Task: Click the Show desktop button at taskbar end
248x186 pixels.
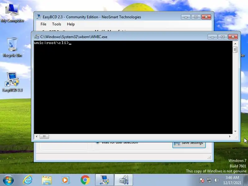Action: click(246, 180)
